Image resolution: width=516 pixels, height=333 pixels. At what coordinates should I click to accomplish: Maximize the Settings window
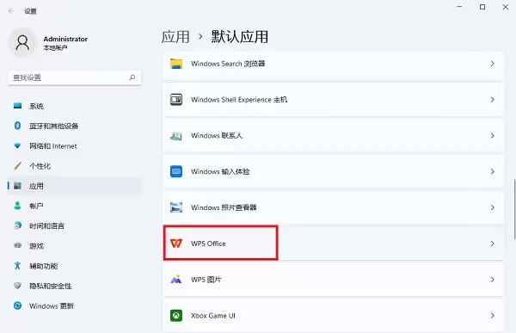(x=482, y=7)
